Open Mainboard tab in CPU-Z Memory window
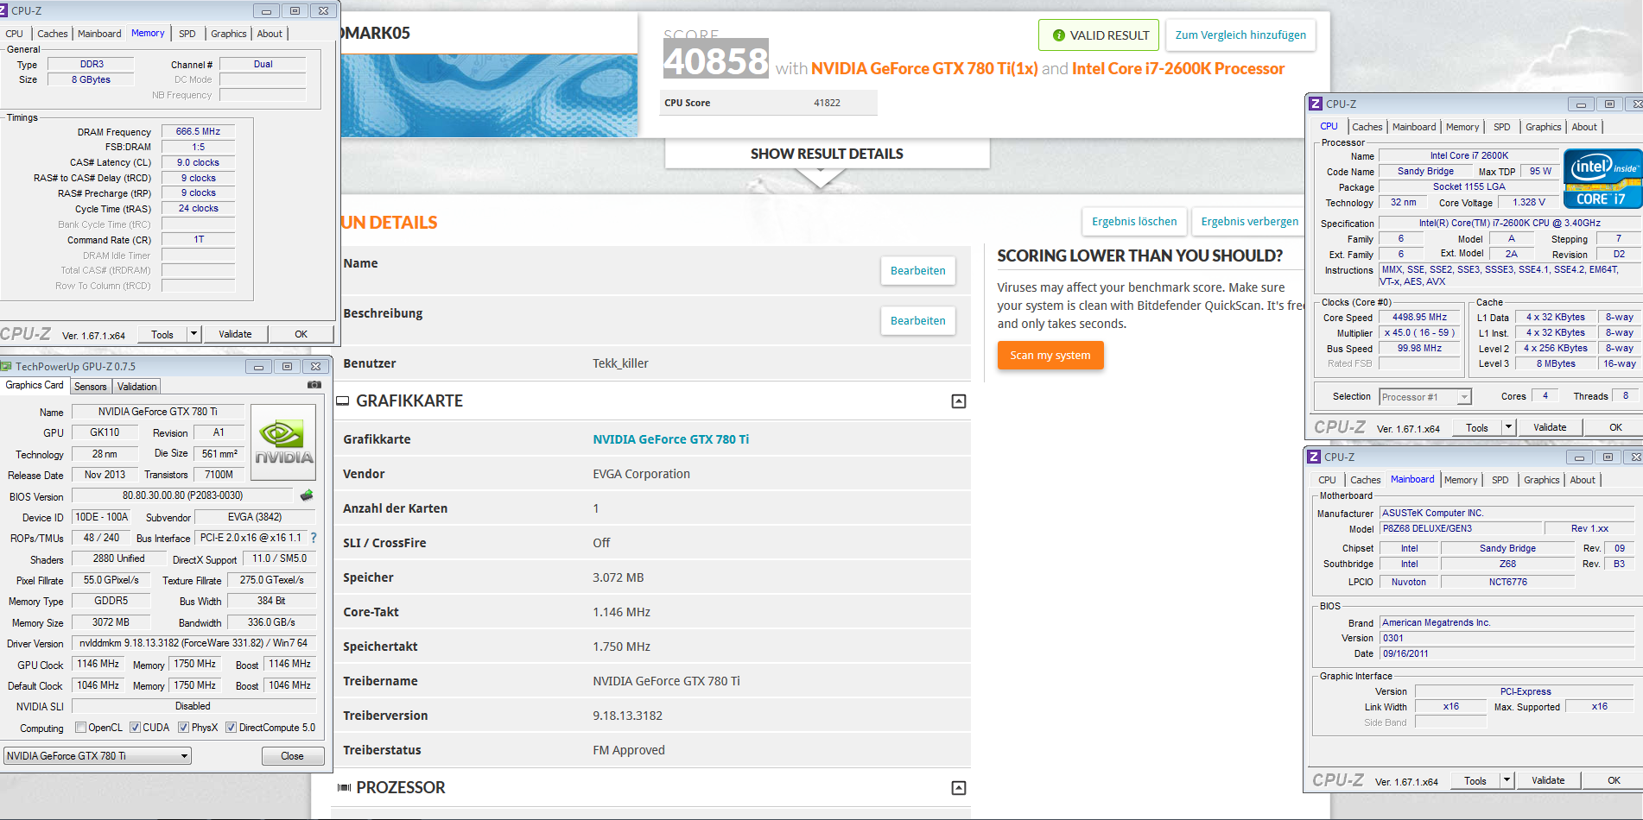The image size is (1643, 820). pos(99,34)
